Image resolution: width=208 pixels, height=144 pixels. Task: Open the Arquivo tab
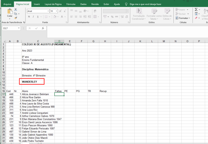click(x=7, y=4)
